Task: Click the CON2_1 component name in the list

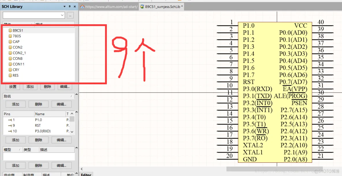Action: coord(19,53)
